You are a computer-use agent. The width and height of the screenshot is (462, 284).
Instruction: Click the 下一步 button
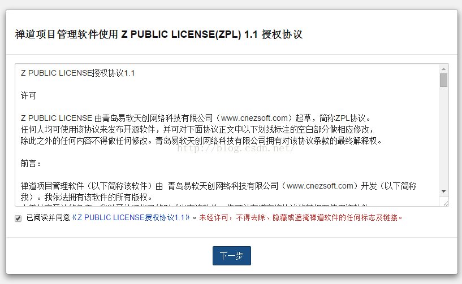click(x=232, y=256)
